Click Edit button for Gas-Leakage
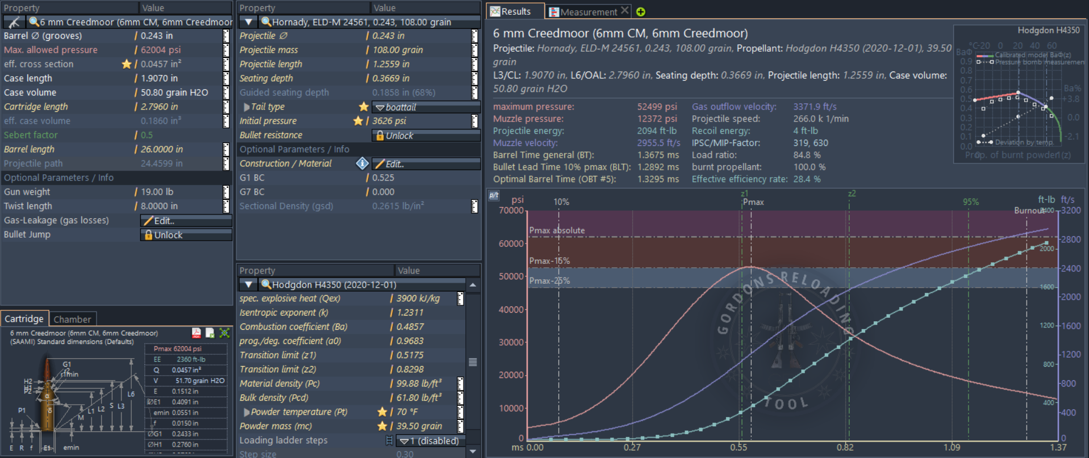The width and height of the screenshot is (1089, 458). (186, 221)
